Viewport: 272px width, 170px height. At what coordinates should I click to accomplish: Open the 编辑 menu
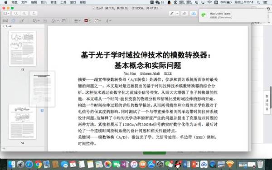(34, 2)
